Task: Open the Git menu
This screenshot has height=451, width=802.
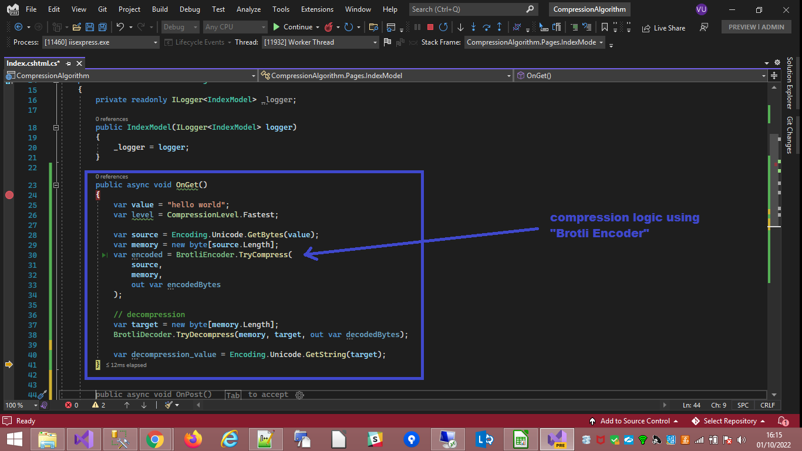Action: click(x=102, y=9)
